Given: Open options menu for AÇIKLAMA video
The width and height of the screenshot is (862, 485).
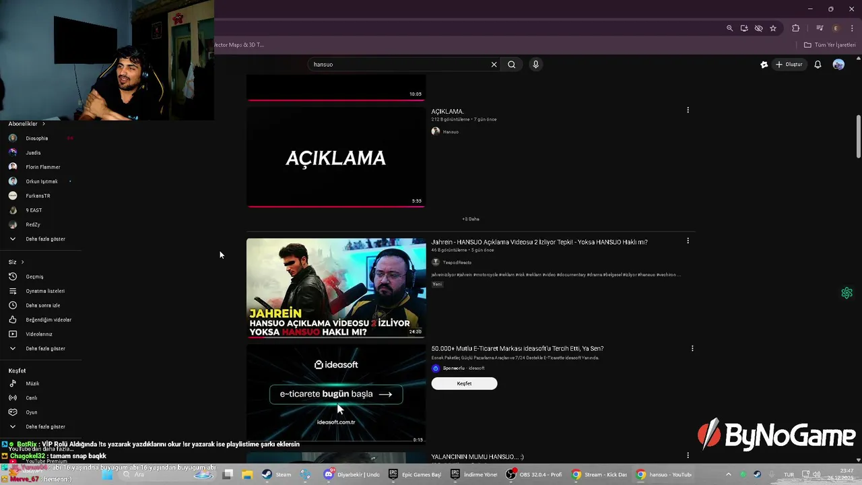Looking at the screenshot, I should point(688,110).
